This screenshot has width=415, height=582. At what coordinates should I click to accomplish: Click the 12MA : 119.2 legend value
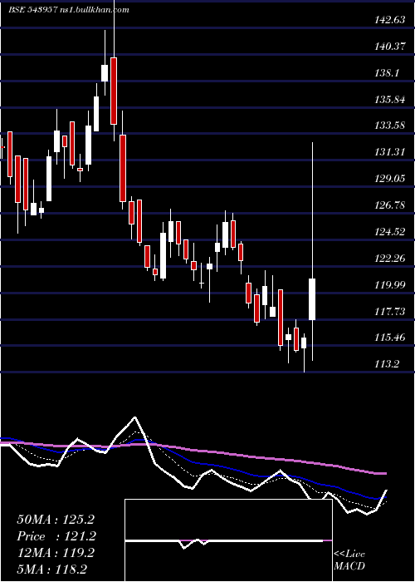pos(56,553)
